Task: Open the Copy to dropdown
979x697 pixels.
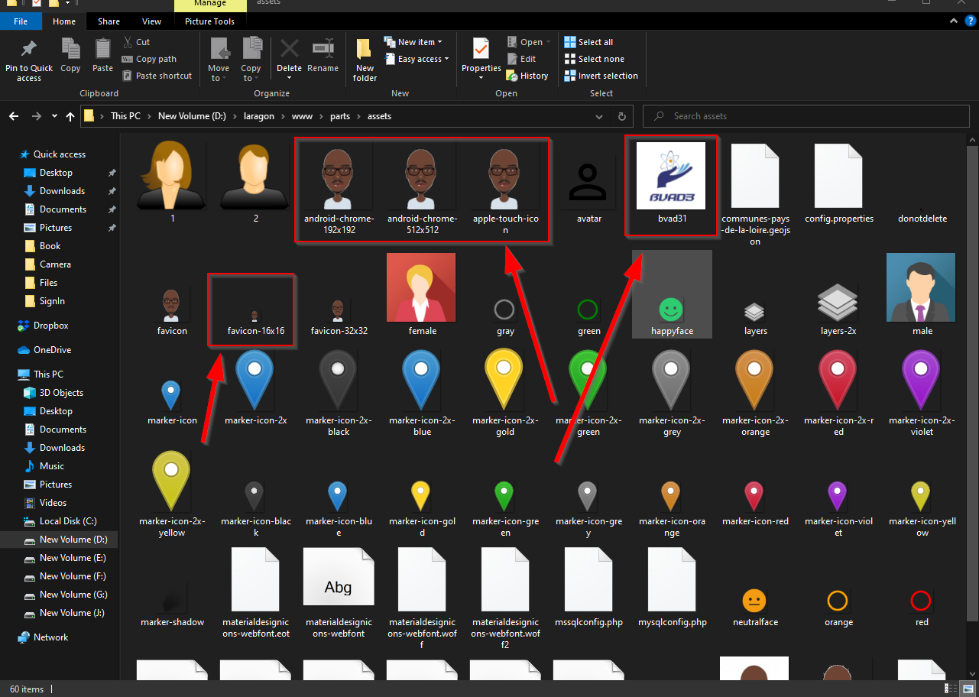Action: [x=251, y=60]
